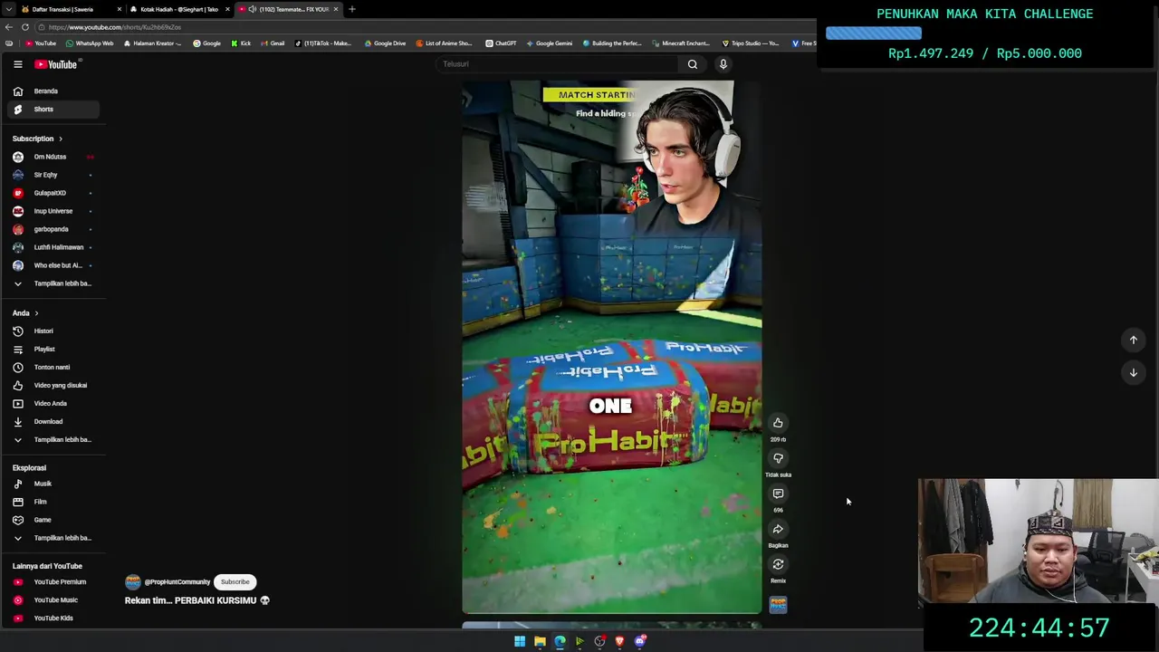Click the Shorts video player
The width and height of the screenshot is (1159, 652).
(611, 347)
